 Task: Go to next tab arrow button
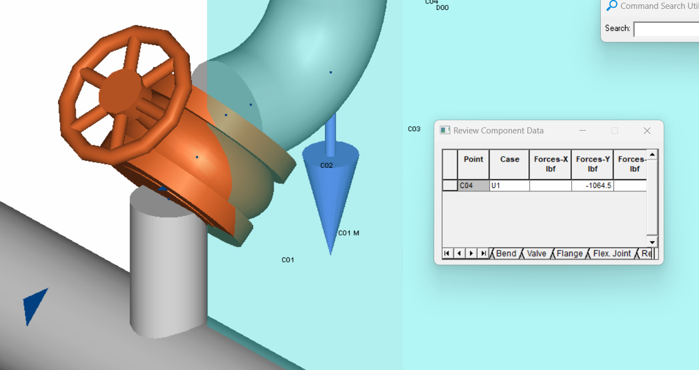click(471, 253)
